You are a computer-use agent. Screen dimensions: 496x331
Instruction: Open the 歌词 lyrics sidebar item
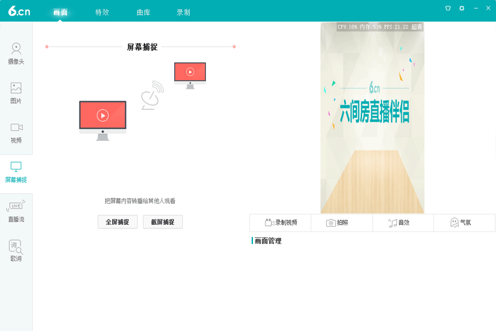coord(16,250)
